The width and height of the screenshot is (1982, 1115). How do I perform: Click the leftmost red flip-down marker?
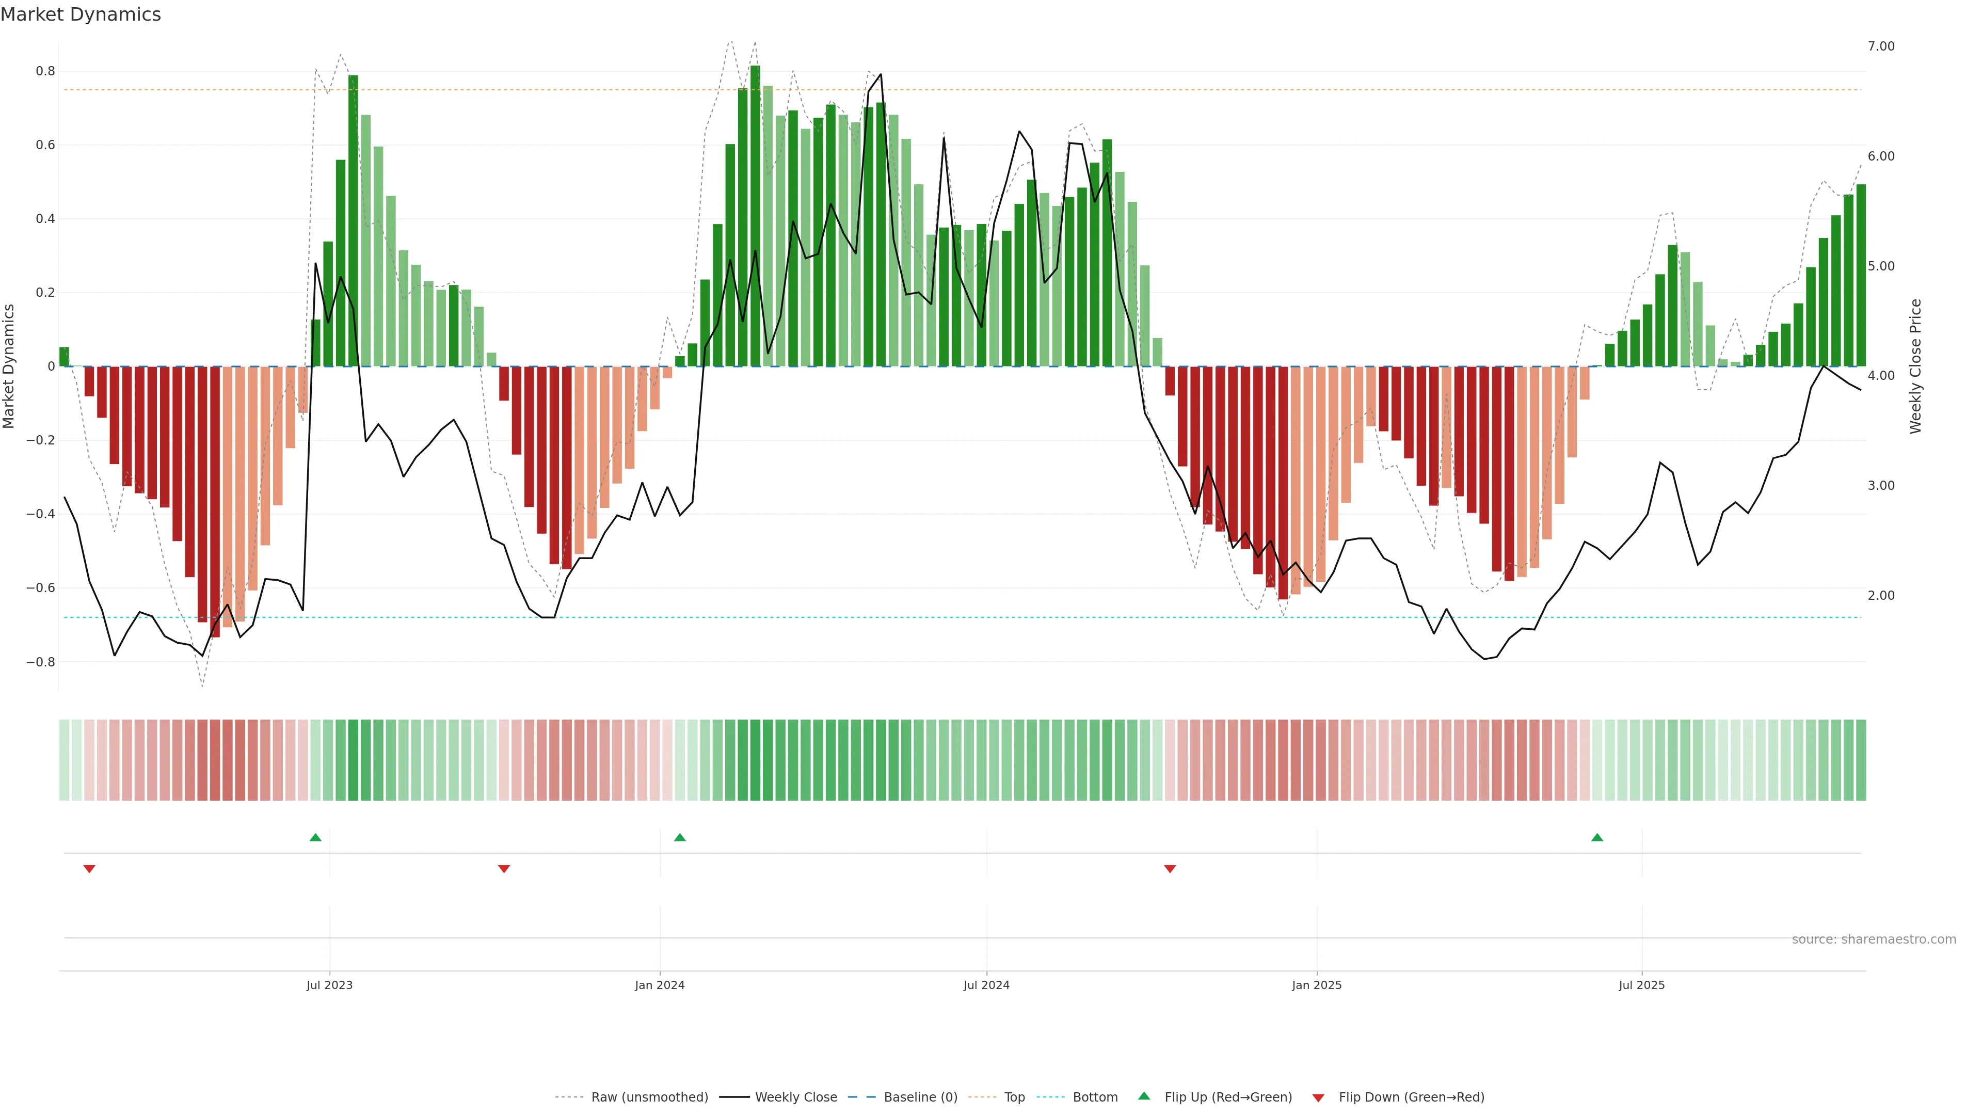[x=89, y=869]
